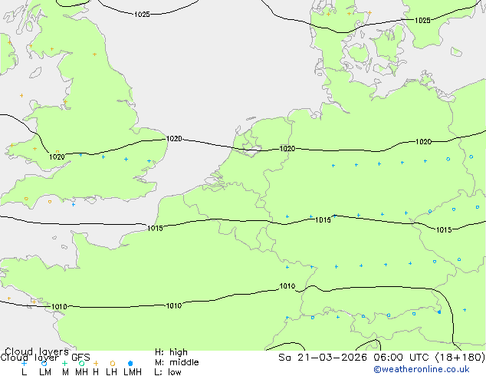Viewport: 486px width, 376px height.
Task: Click the blue circle legend symbol for LM
Action: pyautogui.click(x=44, y=363)
